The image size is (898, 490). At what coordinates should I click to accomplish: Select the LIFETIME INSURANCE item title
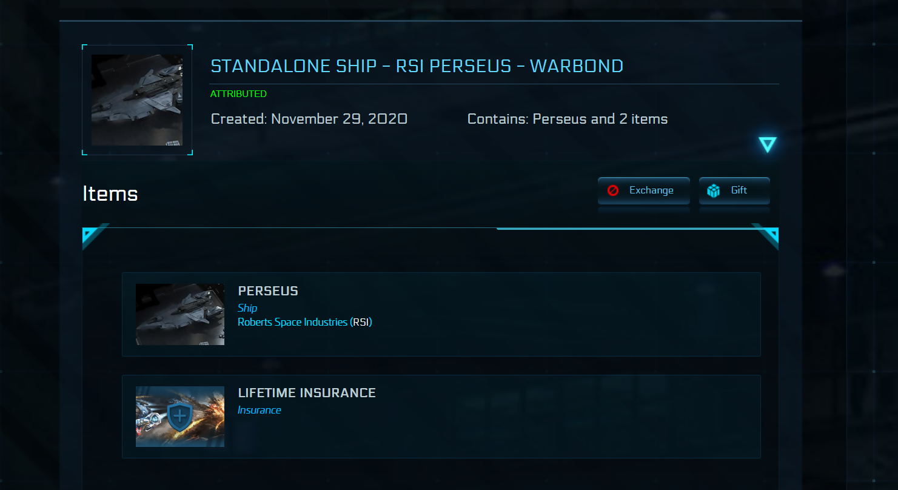point(307,393)
